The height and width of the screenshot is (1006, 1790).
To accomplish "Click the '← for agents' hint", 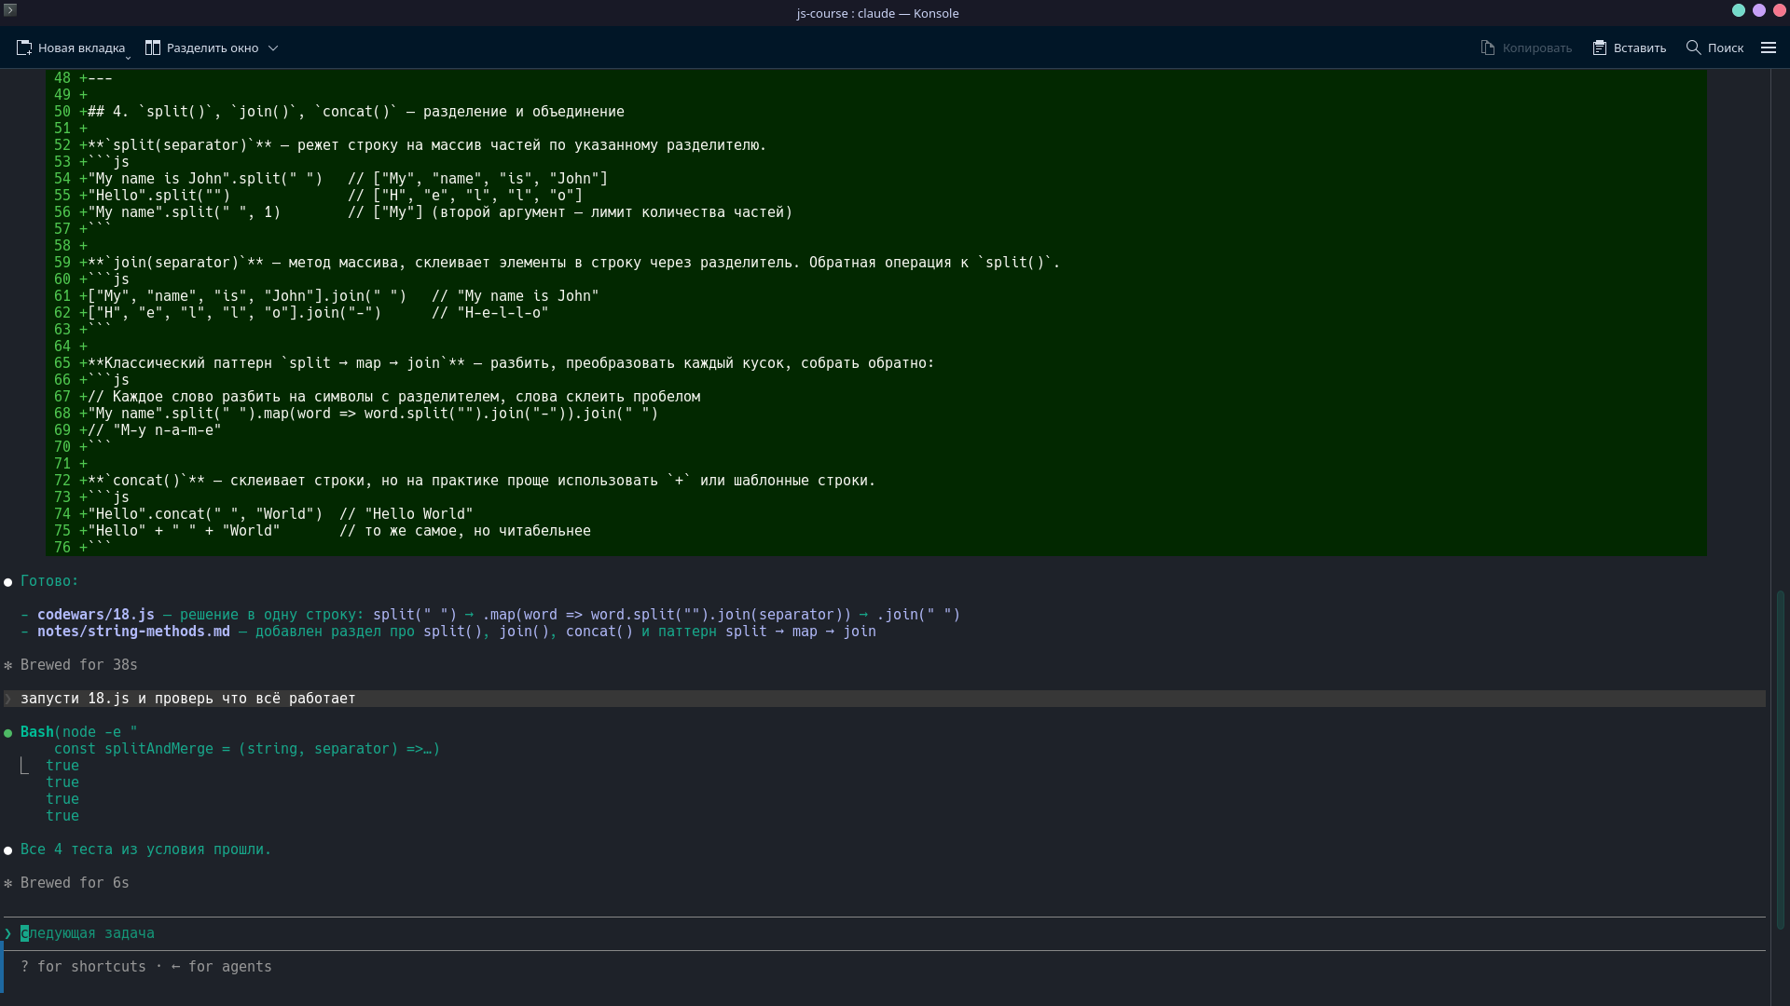I will click(x=222, y=967).
